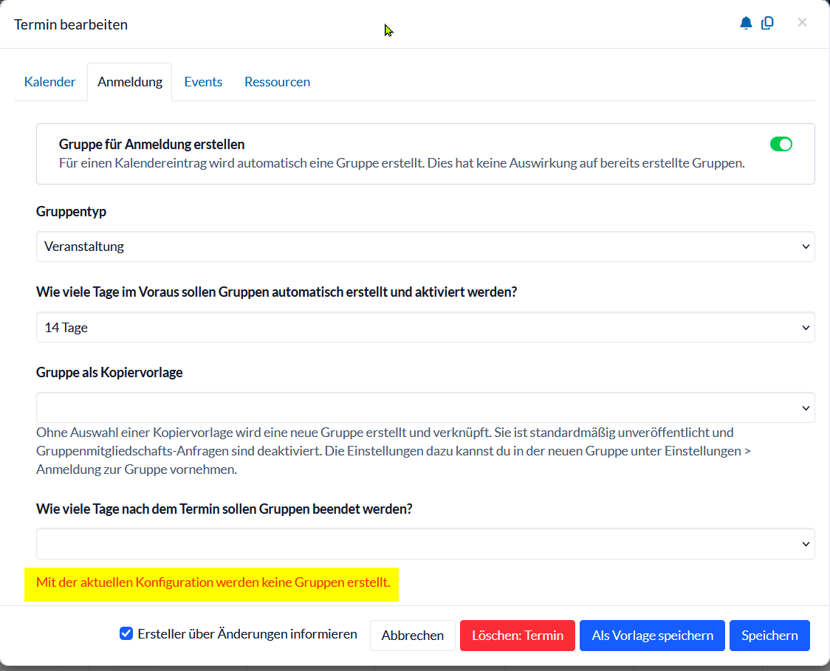Click the label asking days in advance
This screenshot has width=830, height=671.
coord(276,292)
